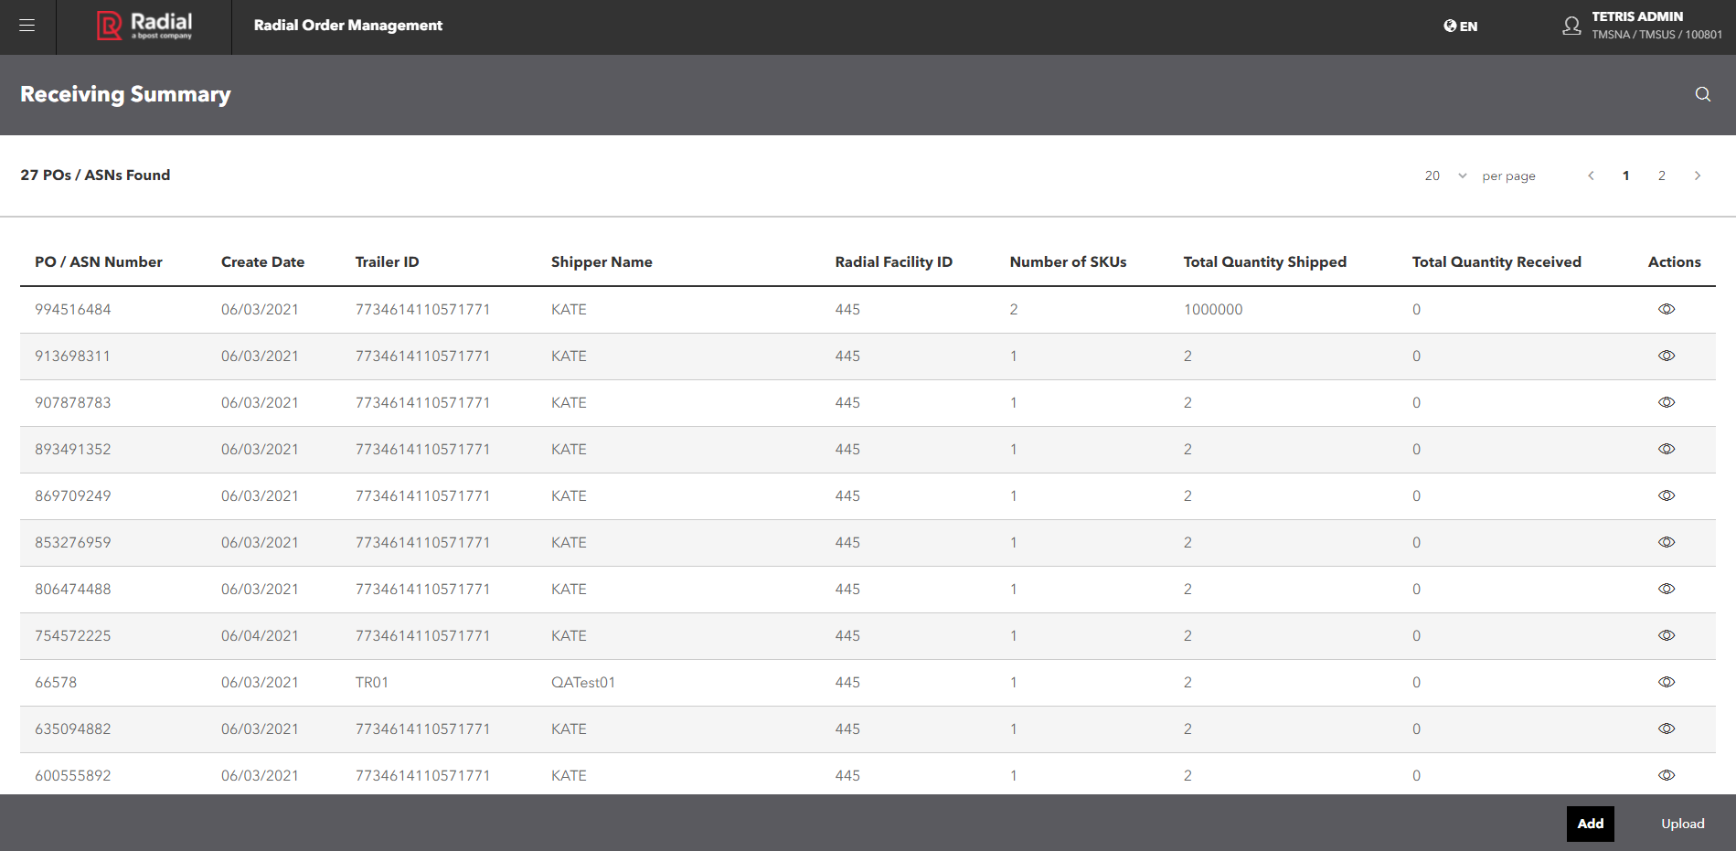Expand the 20 per page selector chevron
Screen dimensions: 1736x851
coord(1462,176)
